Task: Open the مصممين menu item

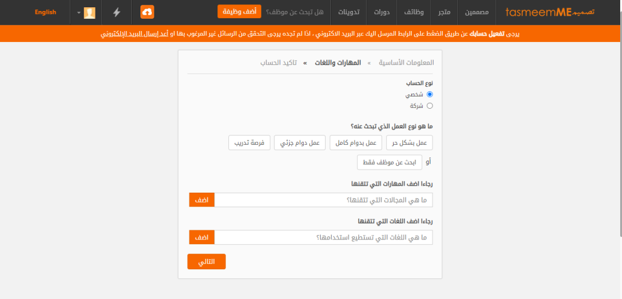Action: click(x=477, y=12)
